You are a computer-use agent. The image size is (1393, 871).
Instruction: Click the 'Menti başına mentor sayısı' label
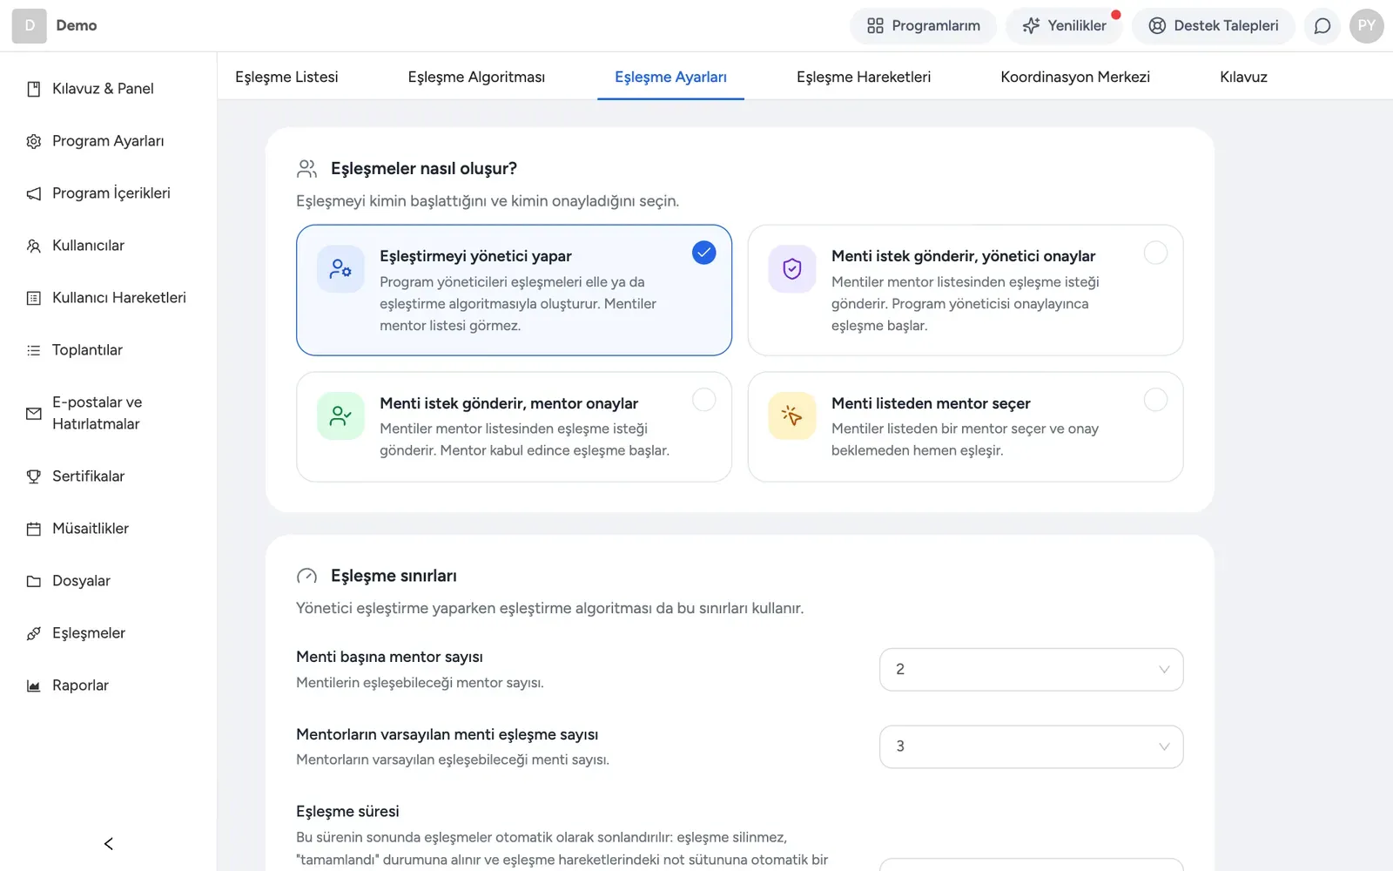(389, 657)
